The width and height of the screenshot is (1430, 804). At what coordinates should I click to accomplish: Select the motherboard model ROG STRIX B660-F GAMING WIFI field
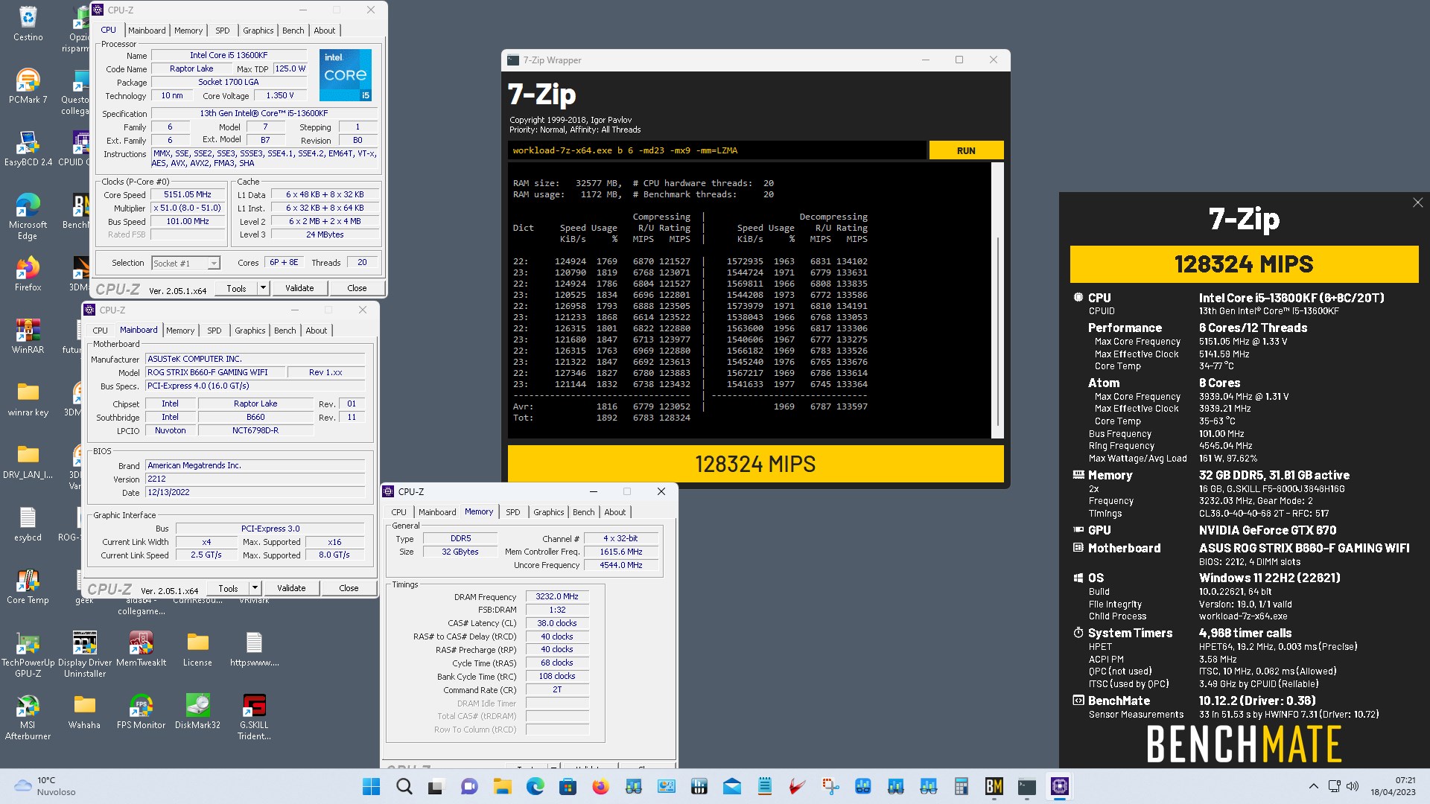215,372
